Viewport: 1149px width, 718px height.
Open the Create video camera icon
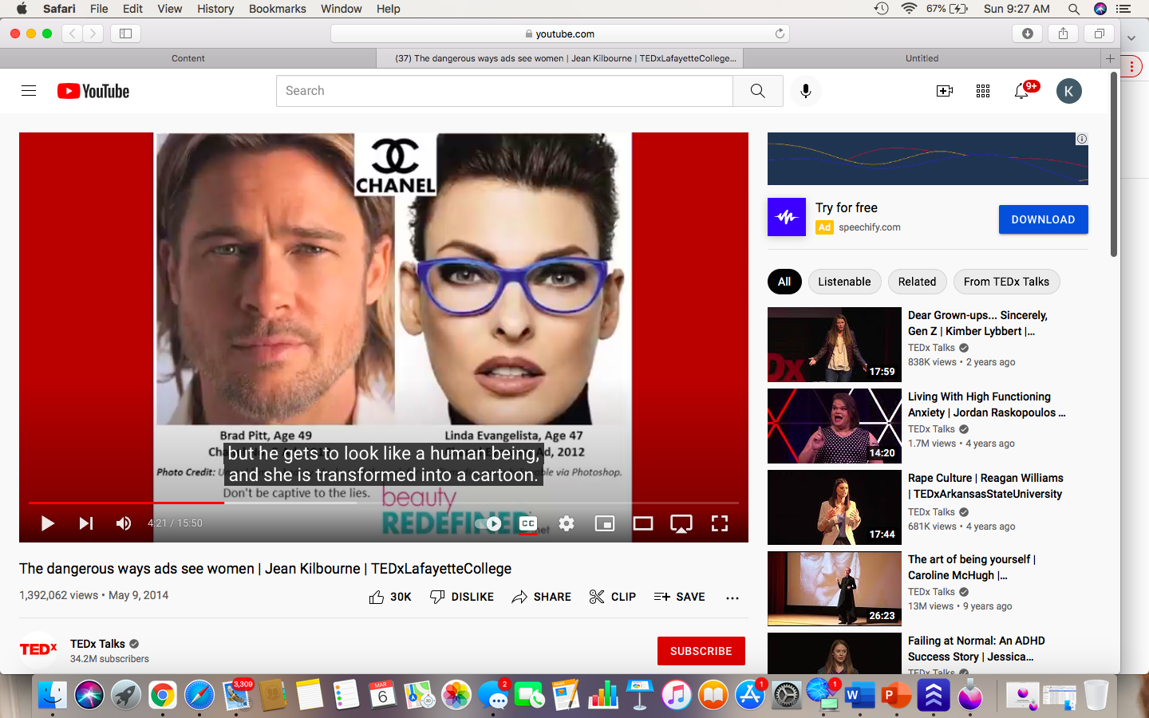point(945,91)
